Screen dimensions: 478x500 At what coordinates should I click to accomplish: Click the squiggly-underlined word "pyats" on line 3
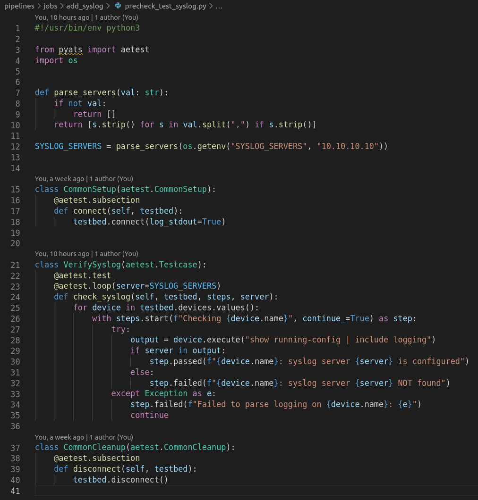70,50
